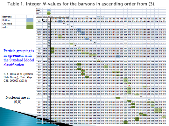Select the Bottom label in the legend
Screen dimensions: 169x126
(x=6, y=20)
